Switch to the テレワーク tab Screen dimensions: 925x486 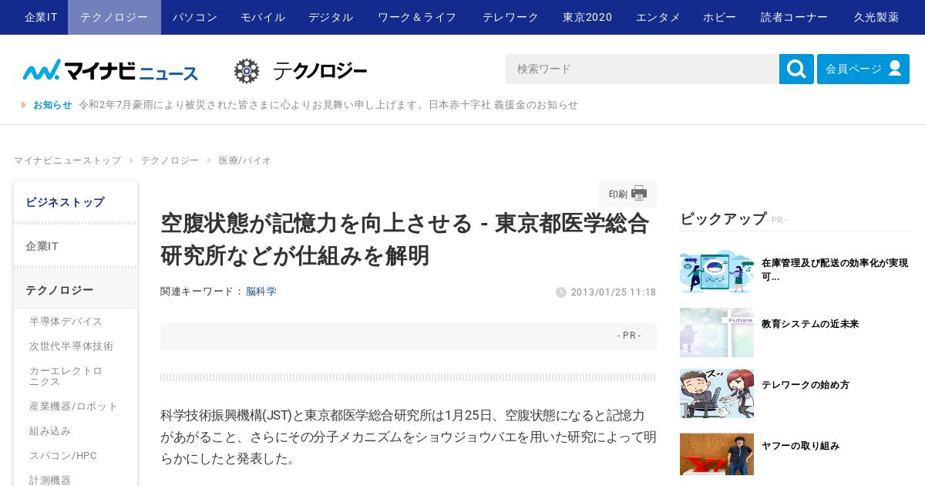(510, 17)
